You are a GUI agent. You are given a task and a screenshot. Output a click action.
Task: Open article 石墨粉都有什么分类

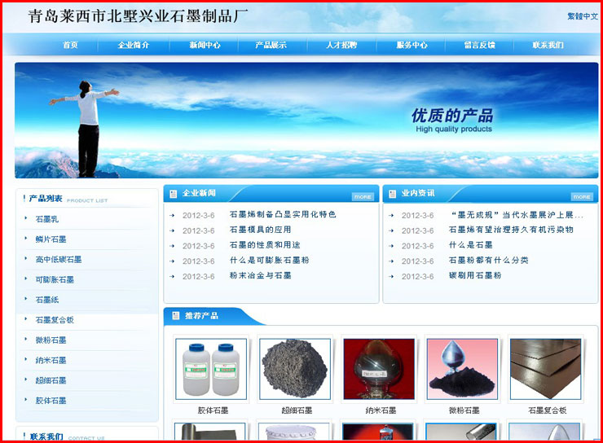pos(488,260)
